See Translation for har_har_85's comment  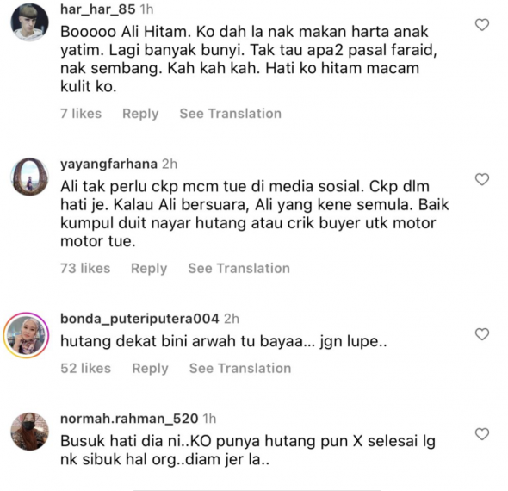pyautogui.click(x=231, y=114)
